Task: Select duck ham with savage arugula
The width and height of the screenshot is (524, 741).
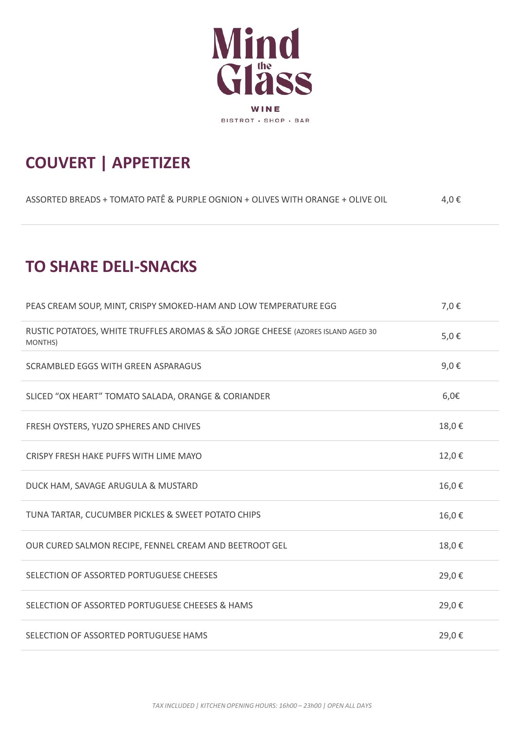Action: 112,486
